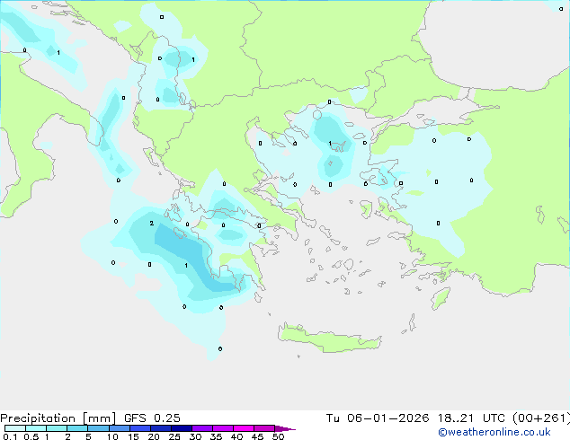This screenshot has height=440, width=570.
Task: Click the "25" legend scale label
Action: [x=174, y=436]
